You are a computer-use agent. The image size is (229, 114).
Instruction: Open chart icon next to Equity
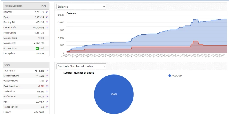[47, 17]
